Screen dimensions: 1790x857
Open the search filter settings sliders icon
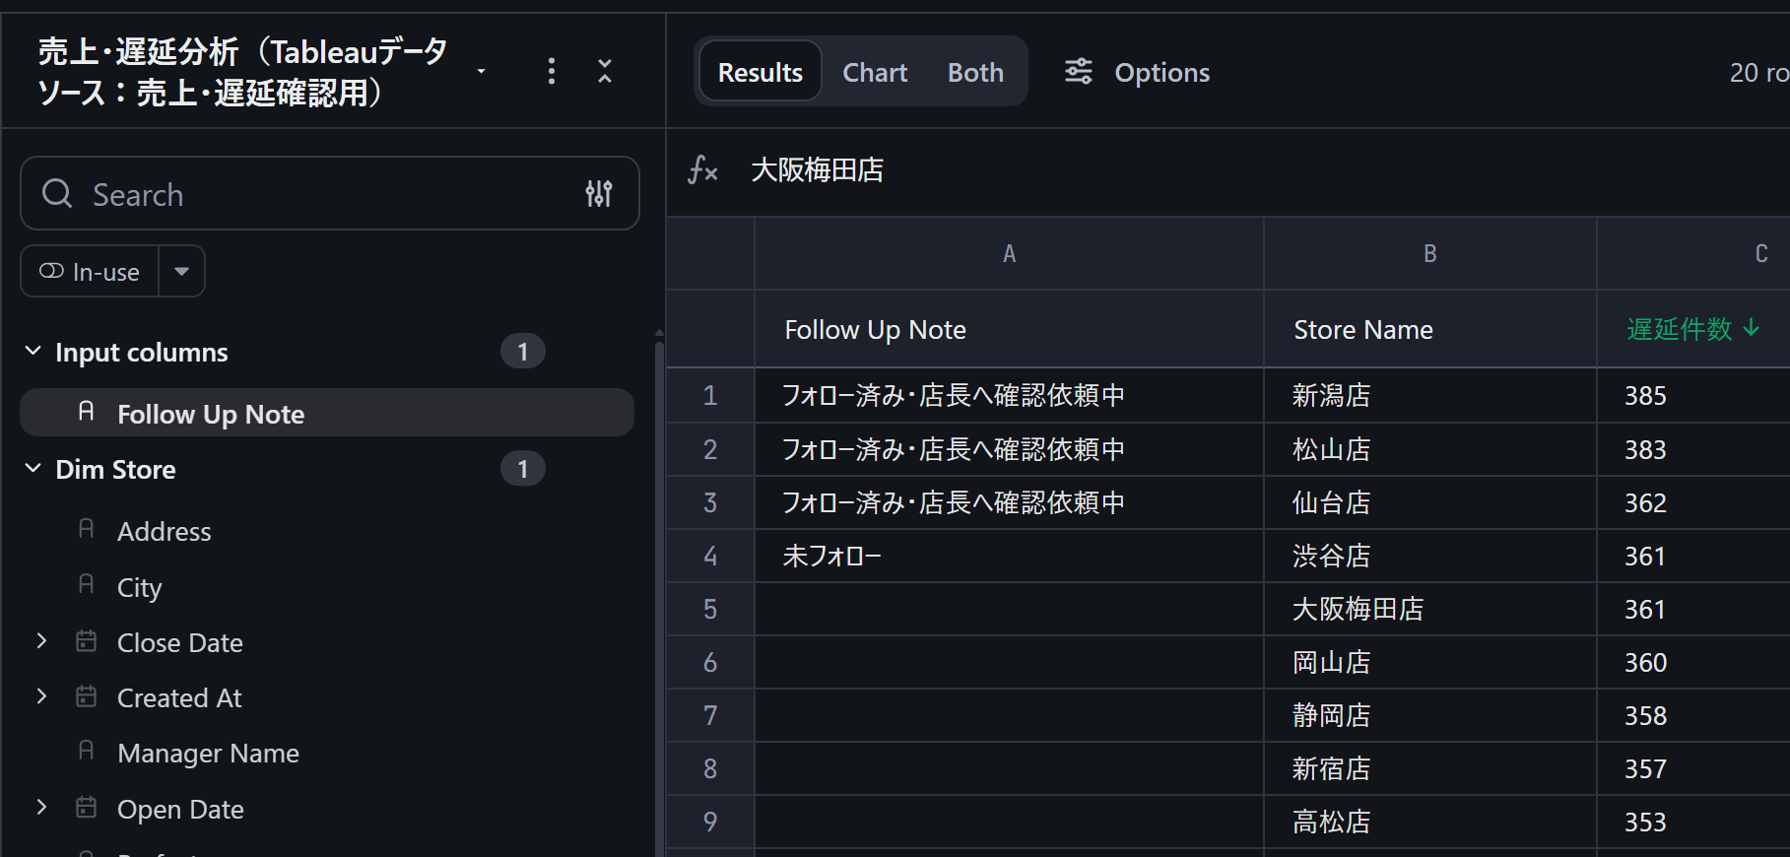(x=599, y=194)
